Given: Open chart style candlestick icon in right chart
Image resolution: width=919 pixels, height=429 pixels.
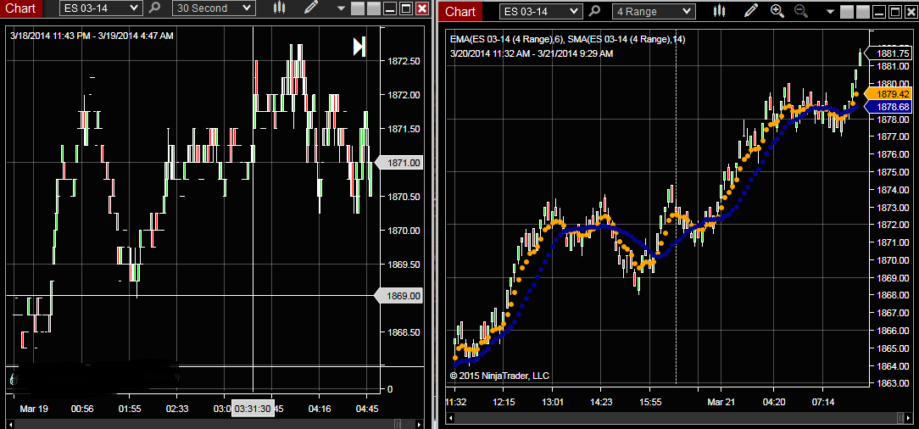Looking at the screenshot, I should tap(721, 10).
